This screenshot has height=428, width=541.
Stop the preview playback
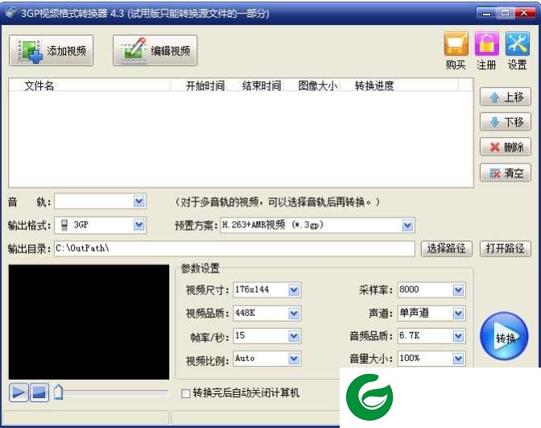click(x=39, y=393)
